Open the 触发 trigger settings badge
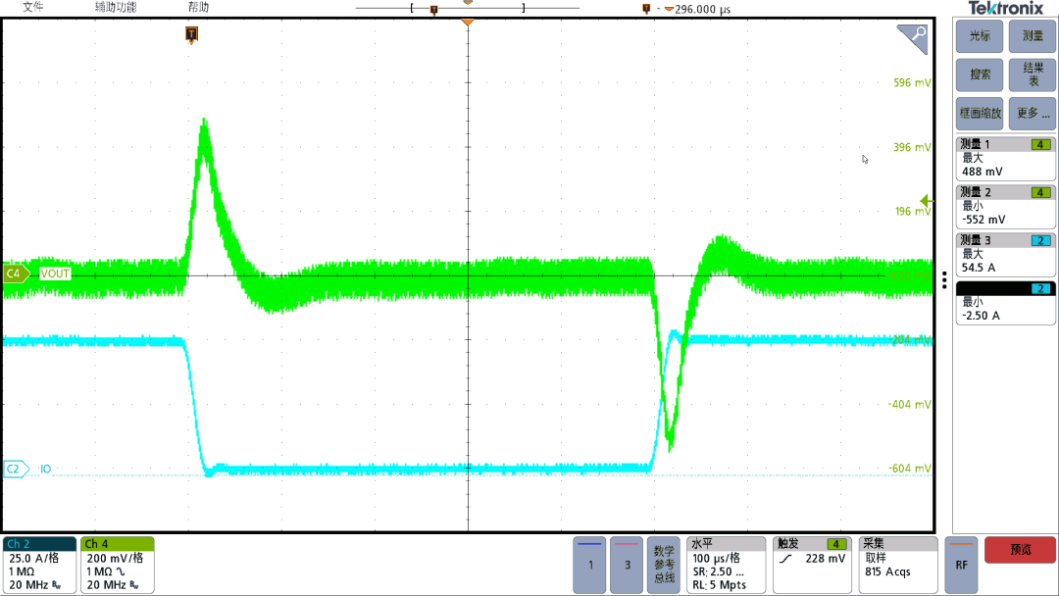1059x596 pixels. pyautogui.click(x=813, y=565)
